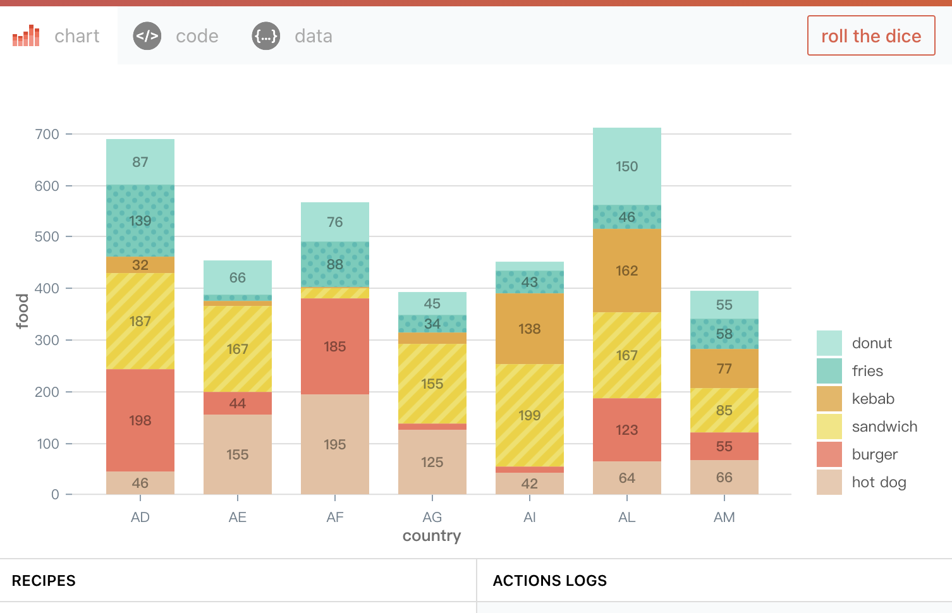Image resolution: width=952 pixels, height=613 pixels.
Task: Click the sandwich legend color swatch
Action: click(829, 427)
